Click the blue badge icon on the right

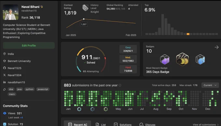pyautogui.click(x=200, y=59)
